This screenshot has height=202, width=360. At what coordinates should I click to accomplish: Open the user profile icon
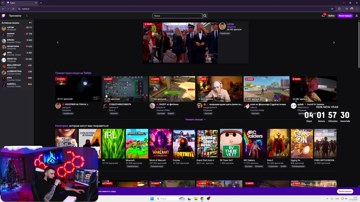pos(357,16)
